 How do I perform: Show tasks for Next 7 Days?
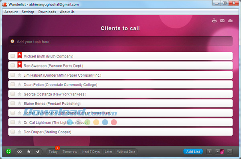91,152
